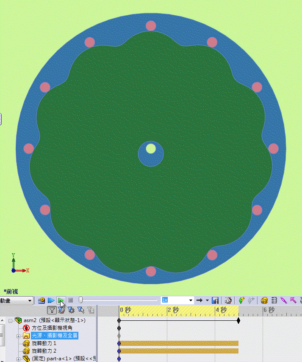Click the Contact toolbar icon
302x362 pixels.
click(302, 300)
